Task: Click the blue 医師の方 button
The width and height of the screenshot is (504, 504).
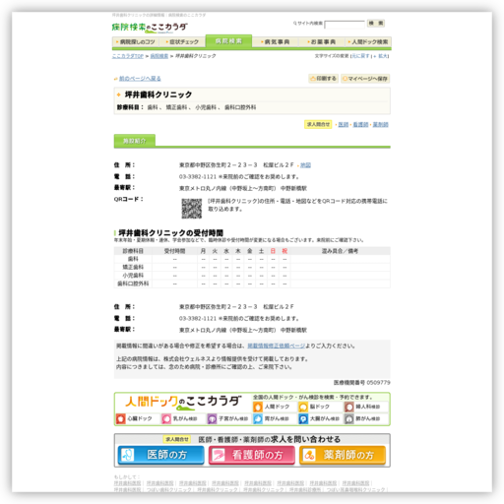Action: [160, 455]
